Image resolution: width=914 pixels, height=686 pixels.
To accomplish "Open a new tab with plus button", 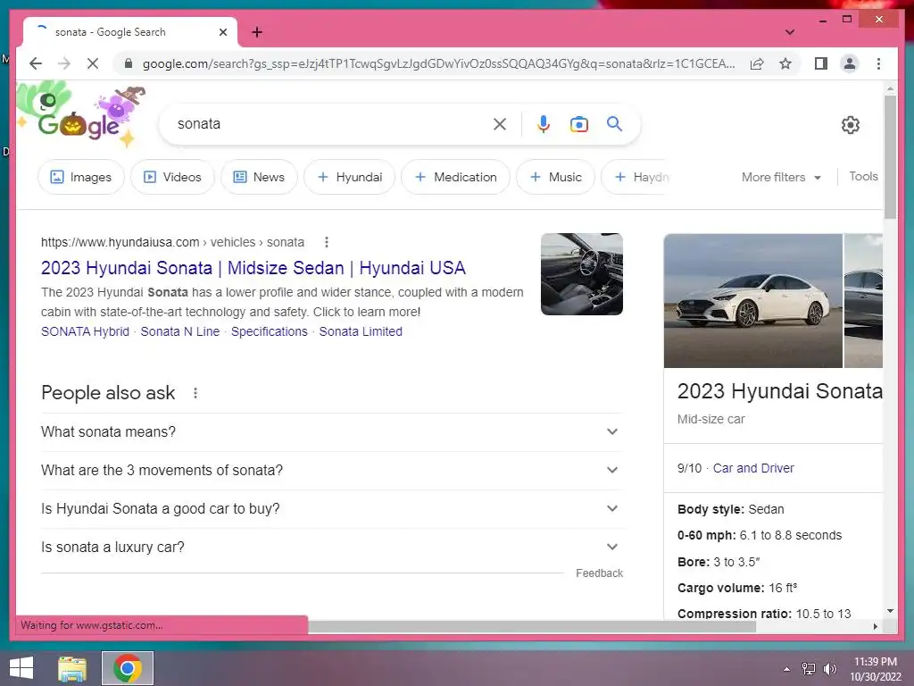I will pyautogui.click(x=257, y=32).
